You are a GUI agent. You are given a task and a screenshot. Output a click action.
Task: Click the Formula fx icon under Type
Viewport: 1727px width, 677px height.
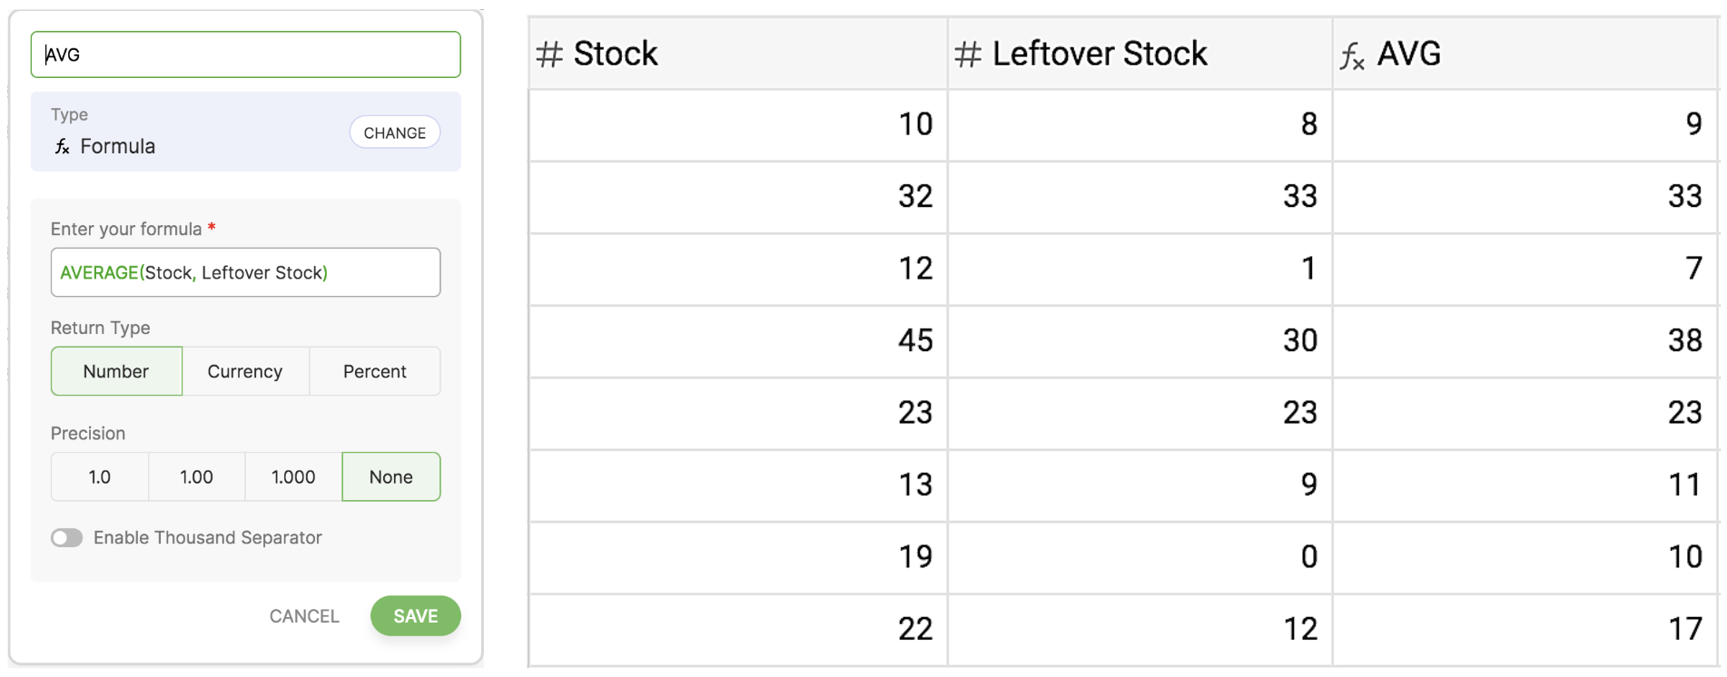pos(62,147)
